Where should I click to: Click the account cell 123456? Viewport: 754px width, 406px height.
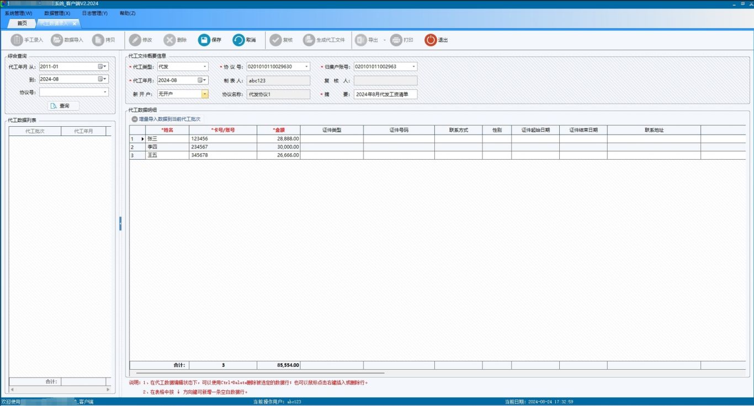coord(223,139)
